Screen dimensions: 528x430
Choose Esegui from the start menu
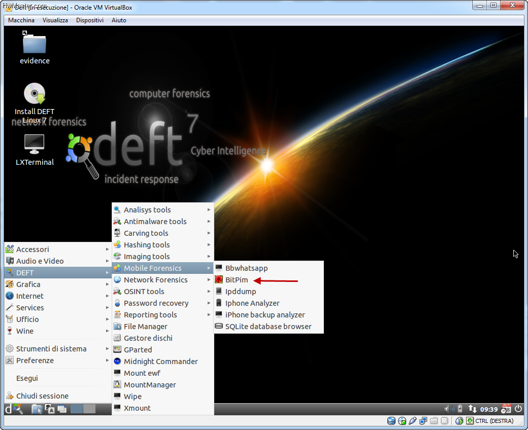(x=58, y=378)
